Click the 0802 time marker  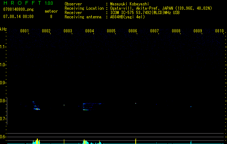pos(46,31)
